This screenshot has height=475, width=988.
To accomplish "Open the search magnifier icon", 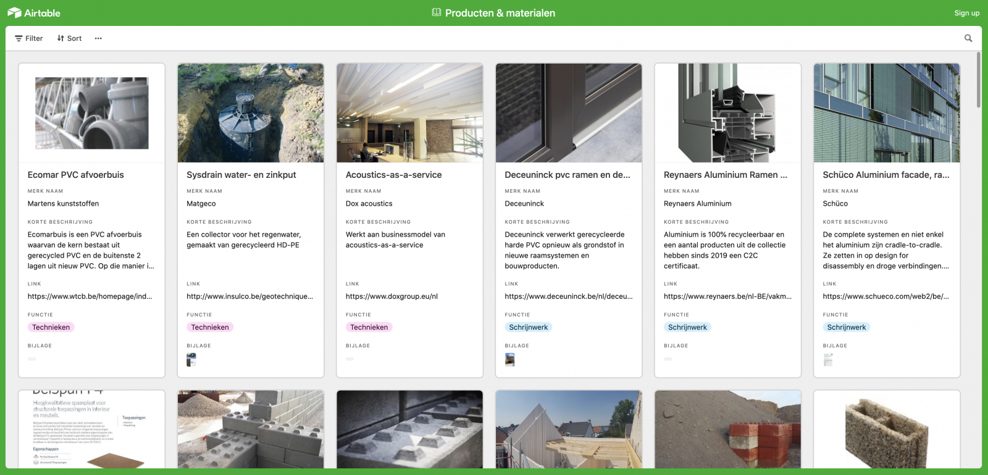I will 968,38.
